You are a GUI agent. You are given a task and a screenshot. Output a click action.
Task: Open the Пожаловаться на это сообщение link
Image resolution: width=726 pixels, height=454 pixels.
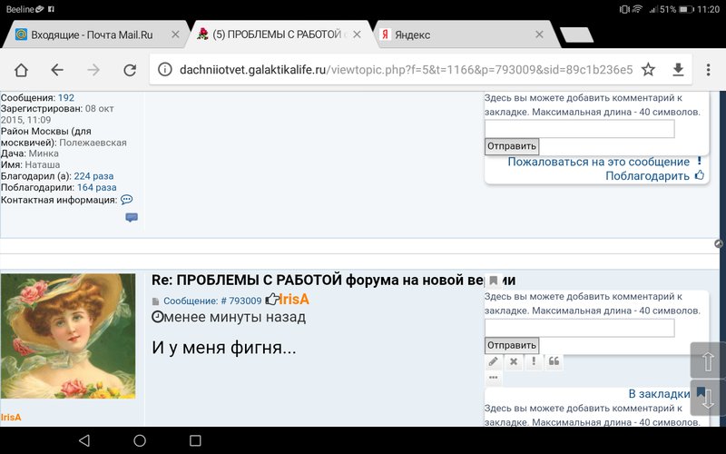pos(598,162)
